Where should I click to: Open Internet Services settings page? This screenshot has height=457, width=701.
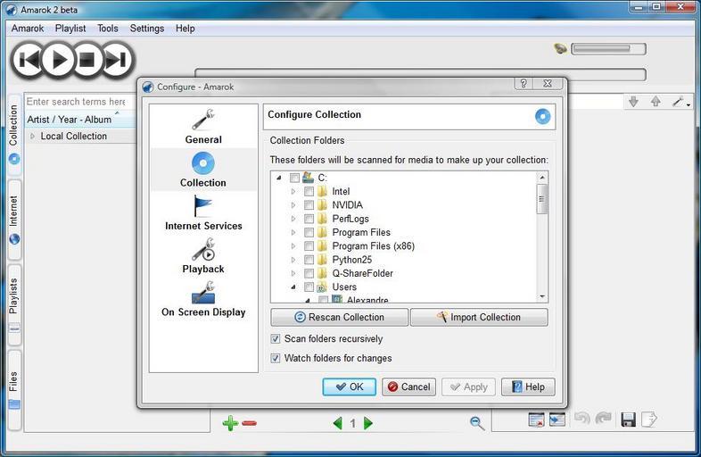203,213
